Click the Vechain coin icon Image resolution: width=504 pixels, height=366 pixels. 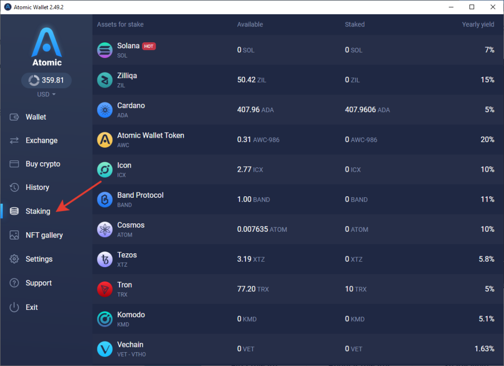tap(105, 349)
